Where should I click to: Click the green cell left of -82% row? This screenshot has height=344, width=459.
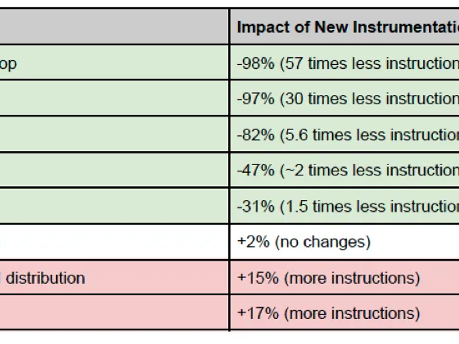(x=114, y=134)
